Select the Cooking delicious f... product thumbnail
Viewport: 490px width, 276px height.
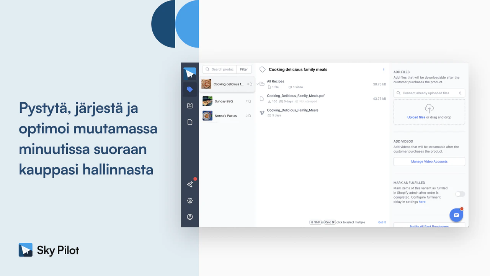[x=206, y=84]
